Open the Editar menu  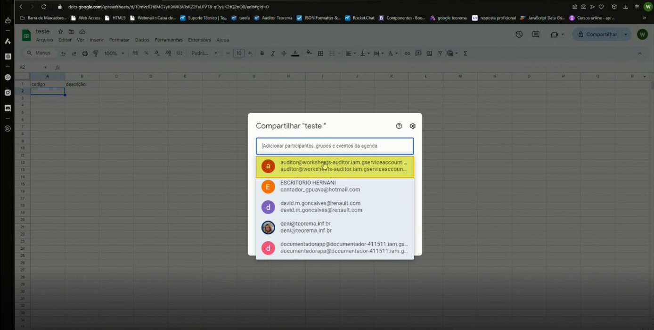(x=65, y=40)
